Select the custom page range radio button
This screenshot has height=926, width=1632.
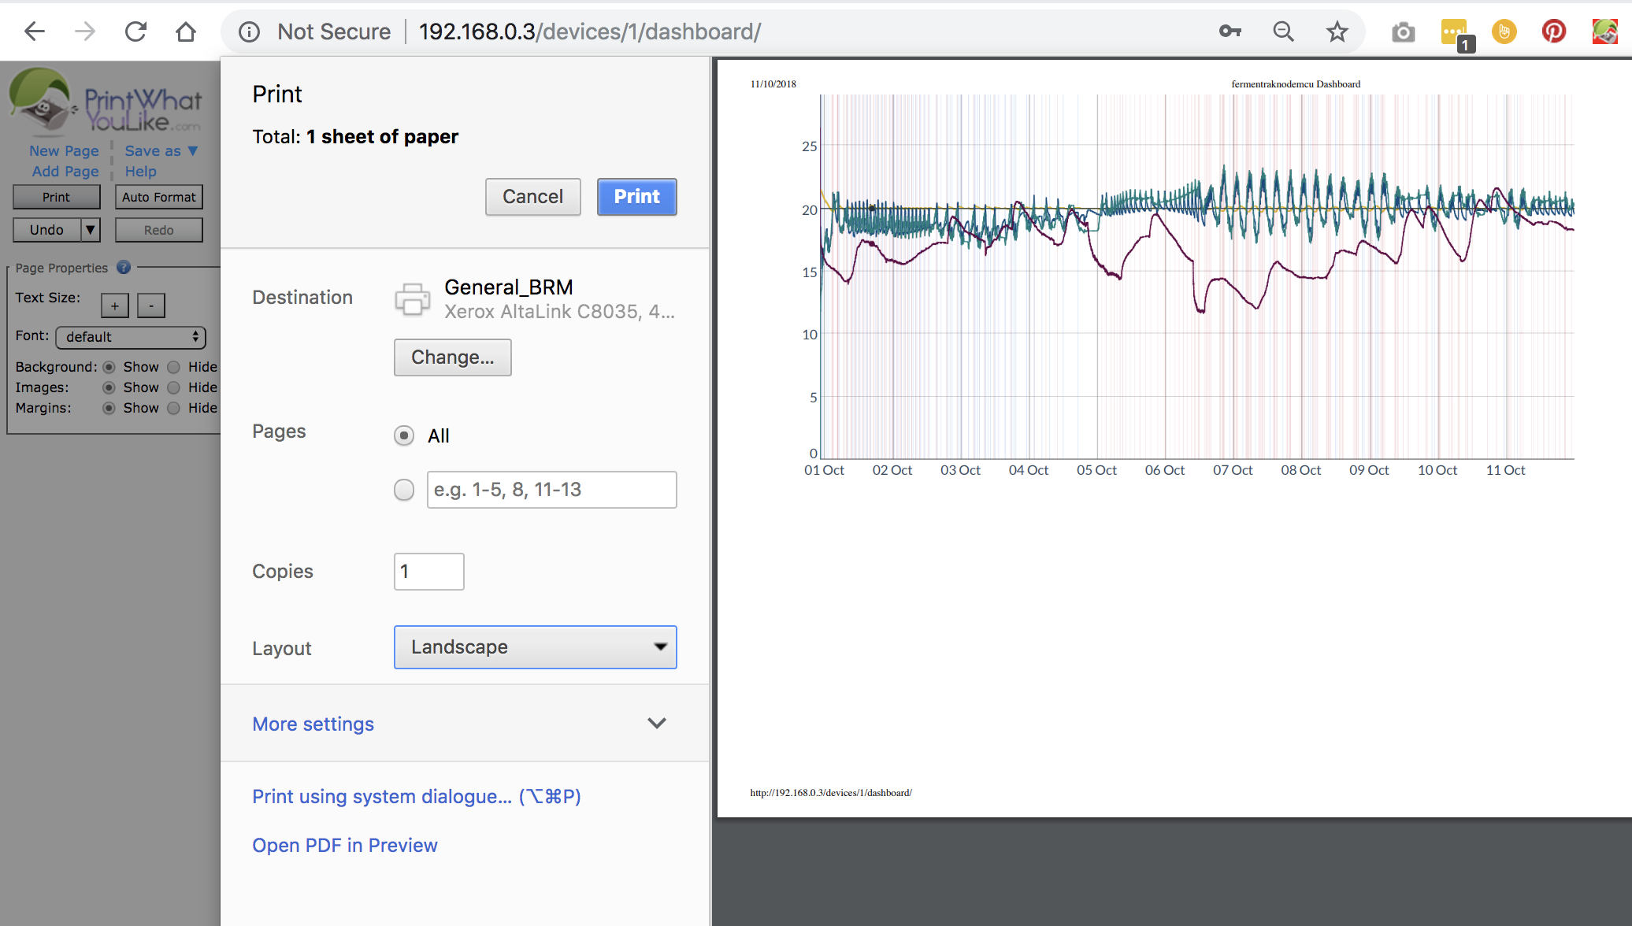click(404, 490)
